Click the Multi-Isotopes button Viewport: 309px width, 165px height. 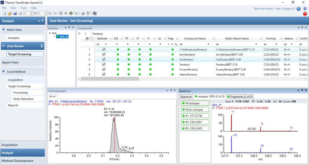[195, 109]
